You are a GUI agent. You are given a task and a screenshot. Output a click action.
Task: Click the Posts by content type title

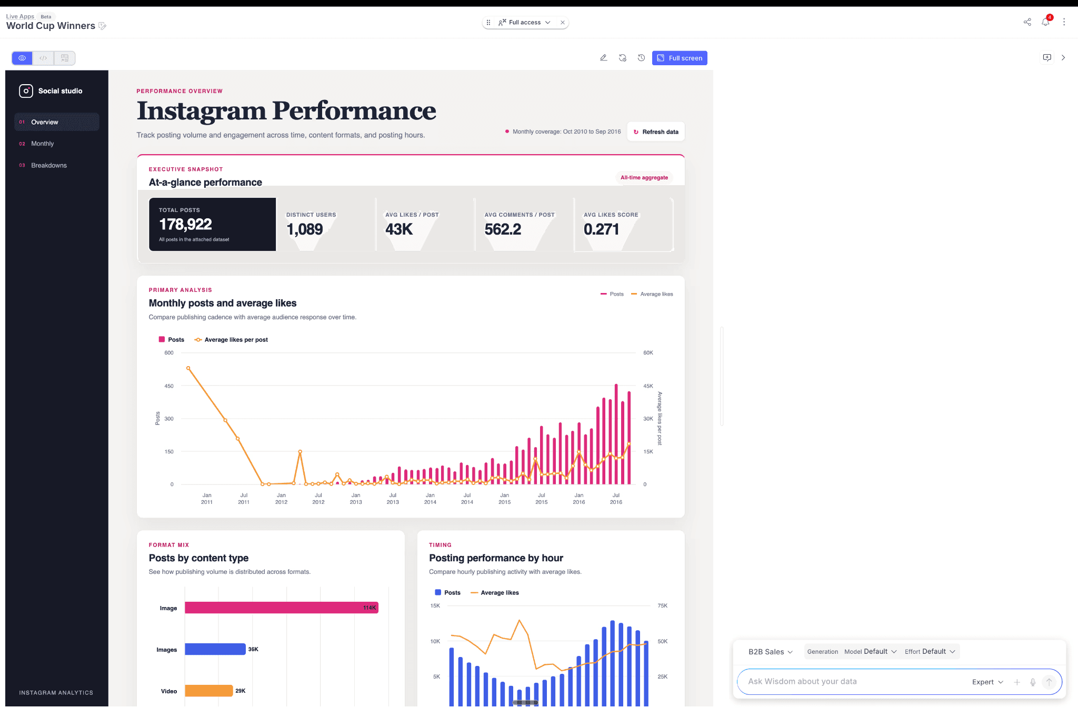click(x=199, y=558)
